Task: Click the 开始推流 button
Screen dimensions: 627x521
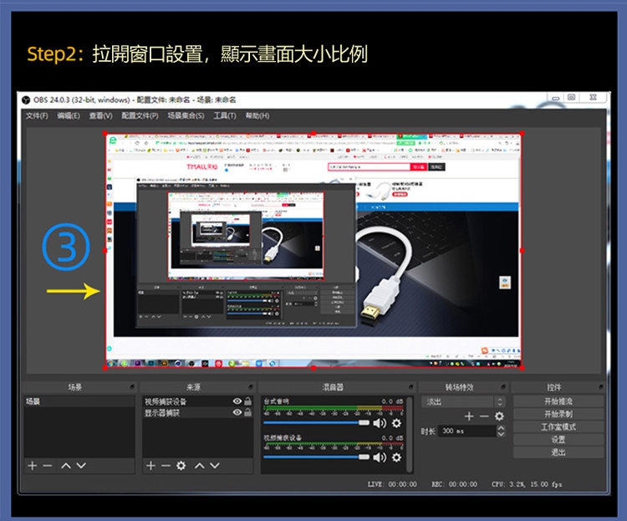Action: pyautogui.click(x=558, y=401)
